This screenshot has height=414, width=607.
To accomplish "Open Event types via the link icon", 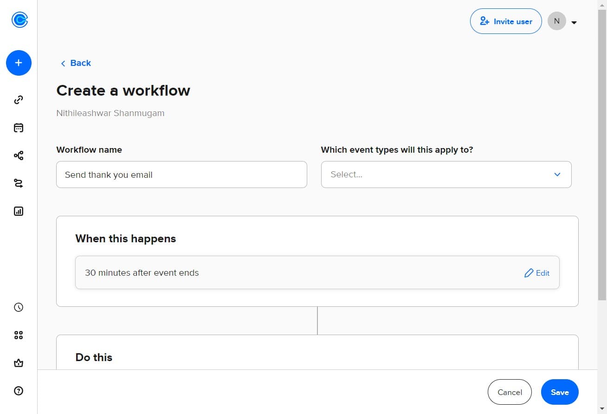I will coord(19,100).
